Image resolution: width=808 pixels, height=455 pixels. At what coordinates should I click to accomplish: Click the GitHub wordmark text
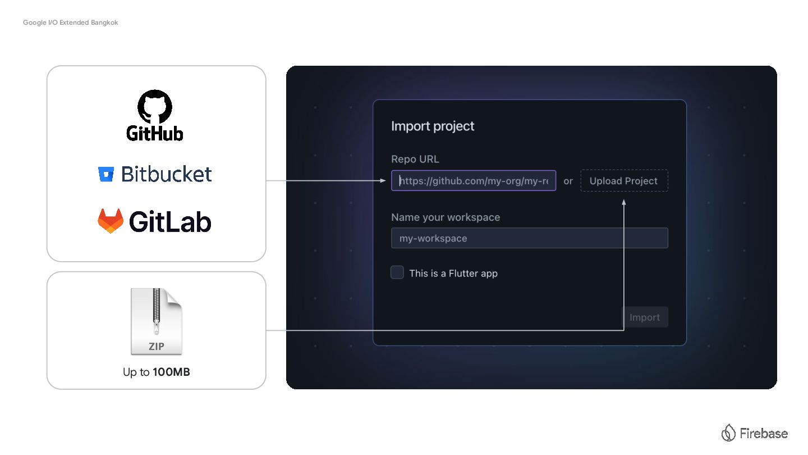pos(155,133)
